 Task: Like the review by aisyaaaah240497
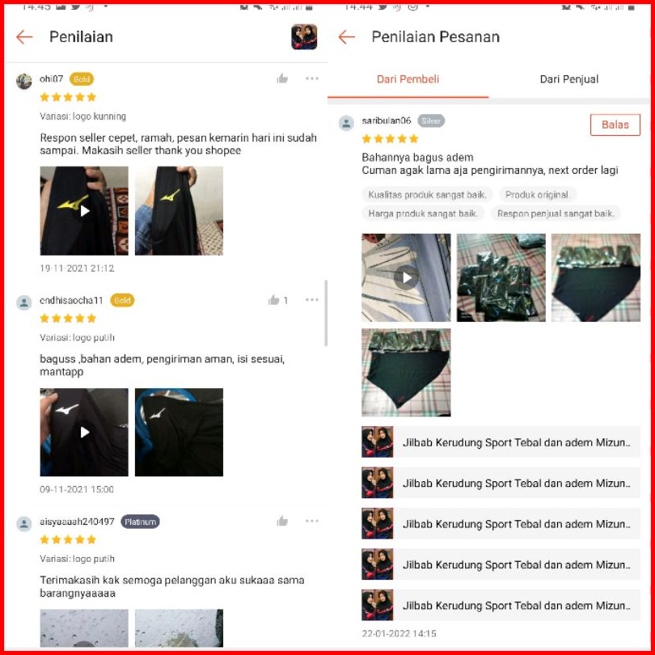(282, 521)
